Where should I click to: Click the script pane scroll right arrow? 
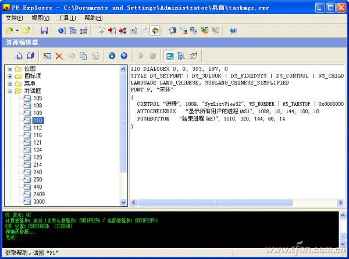(340, 202)
